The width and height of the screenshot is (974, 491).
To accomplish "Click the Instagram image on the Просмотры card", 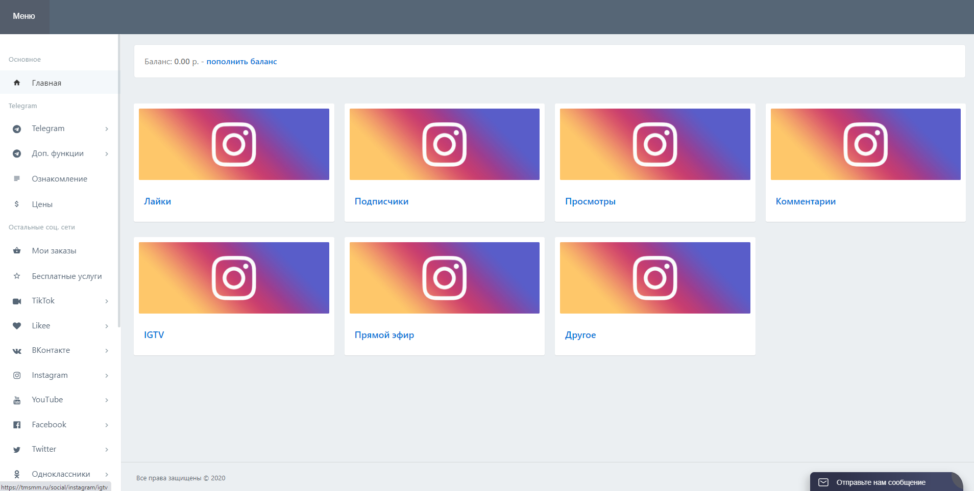I will (x=655, y=144).
